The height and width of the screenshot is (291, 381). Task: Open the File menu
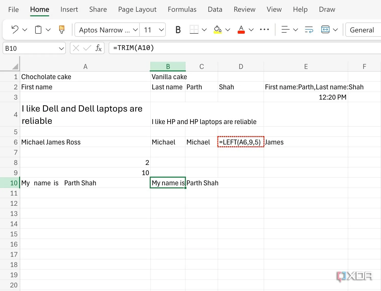coord(13,9)
